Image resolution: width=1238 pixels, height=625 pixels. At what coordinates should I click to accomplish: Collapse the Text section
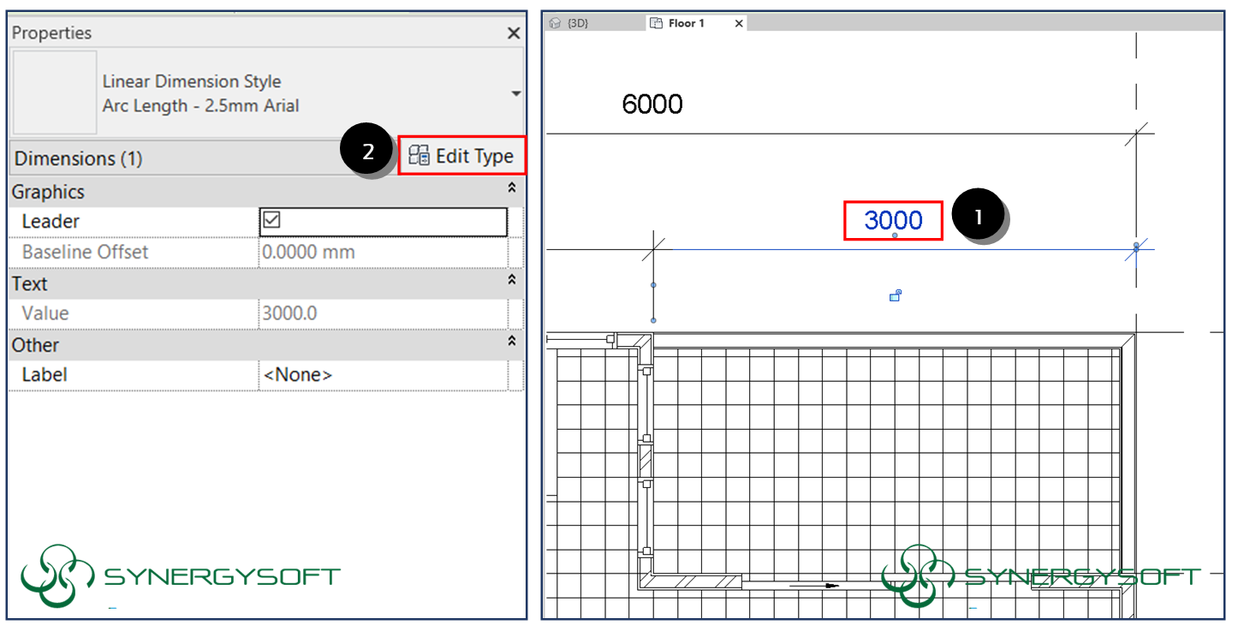coord(512,280)
